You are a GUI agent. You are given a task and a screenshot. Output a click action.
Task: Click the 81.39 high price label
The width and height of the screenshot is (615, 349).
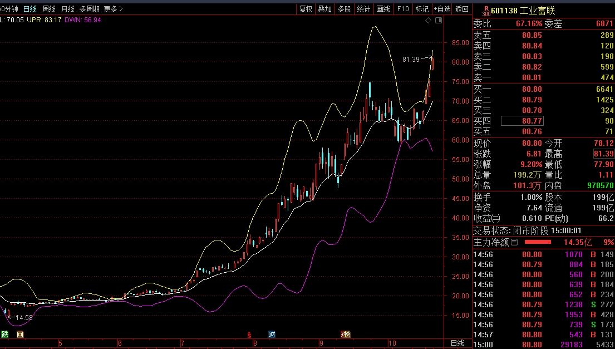point(411,59)
